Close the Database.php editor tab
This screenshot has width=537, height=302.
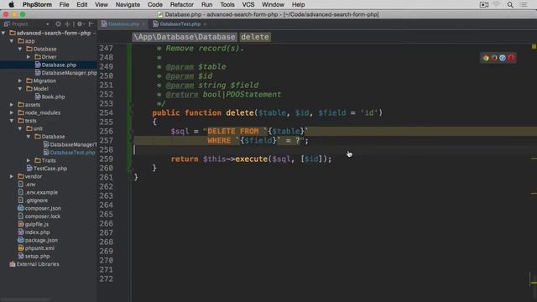(143, 24)
